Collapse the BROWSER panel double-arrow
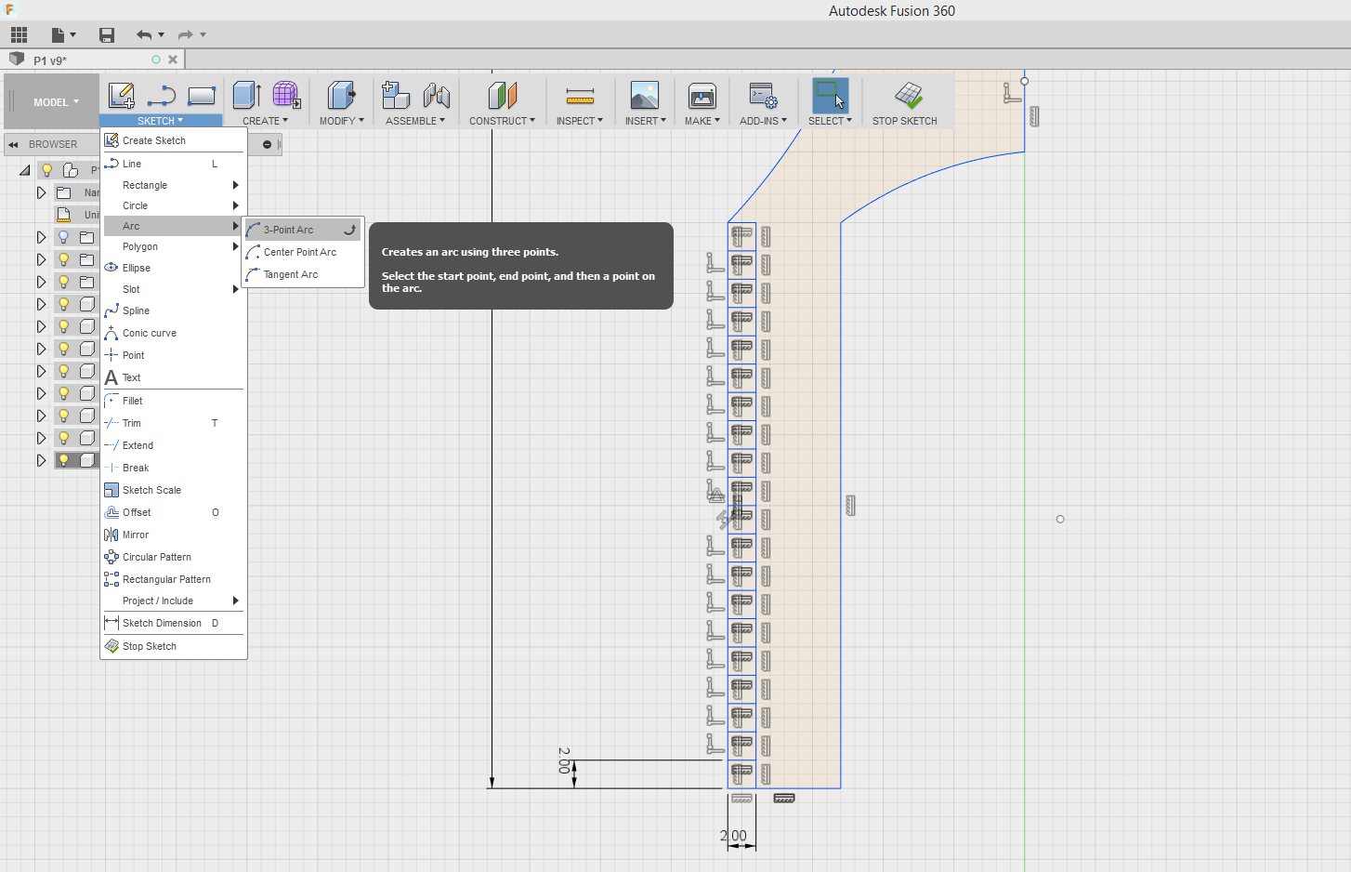The image size is (1351, 872). point(13,144)
